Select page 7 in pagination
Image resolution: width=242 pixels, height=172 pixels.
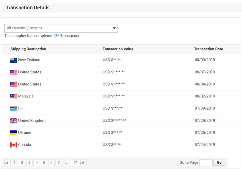click(x=59, y=163)
